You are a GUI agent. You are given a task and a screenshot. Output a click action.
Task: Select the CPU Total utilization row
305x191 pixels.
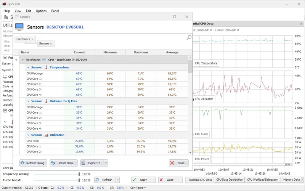pyautogui.click(x=107, y=141)
